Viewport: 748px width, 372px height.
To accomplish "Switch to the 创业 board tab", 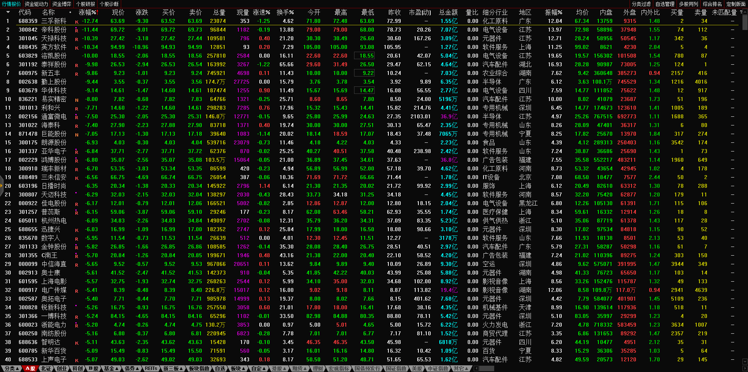I will pos(62,368).
